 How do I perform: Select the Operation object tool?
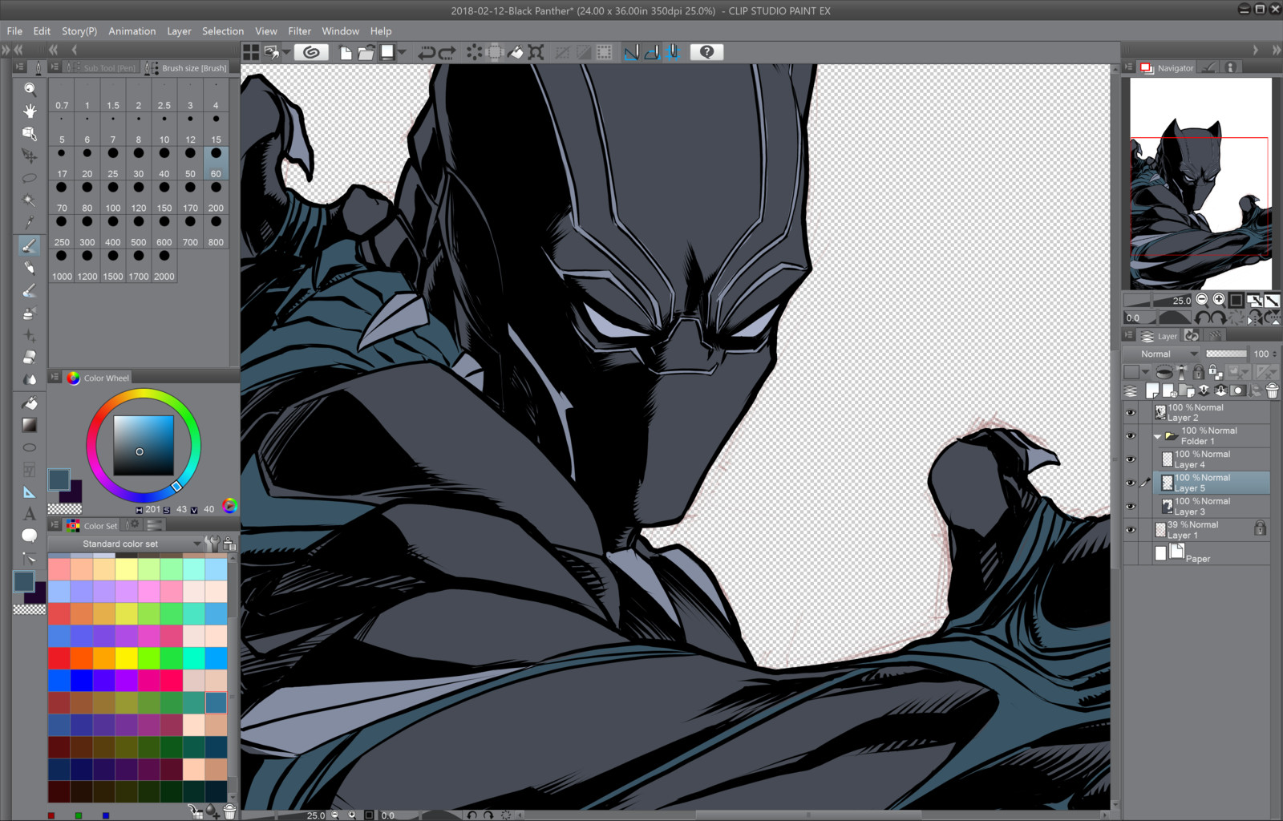[x=30, y=133]
